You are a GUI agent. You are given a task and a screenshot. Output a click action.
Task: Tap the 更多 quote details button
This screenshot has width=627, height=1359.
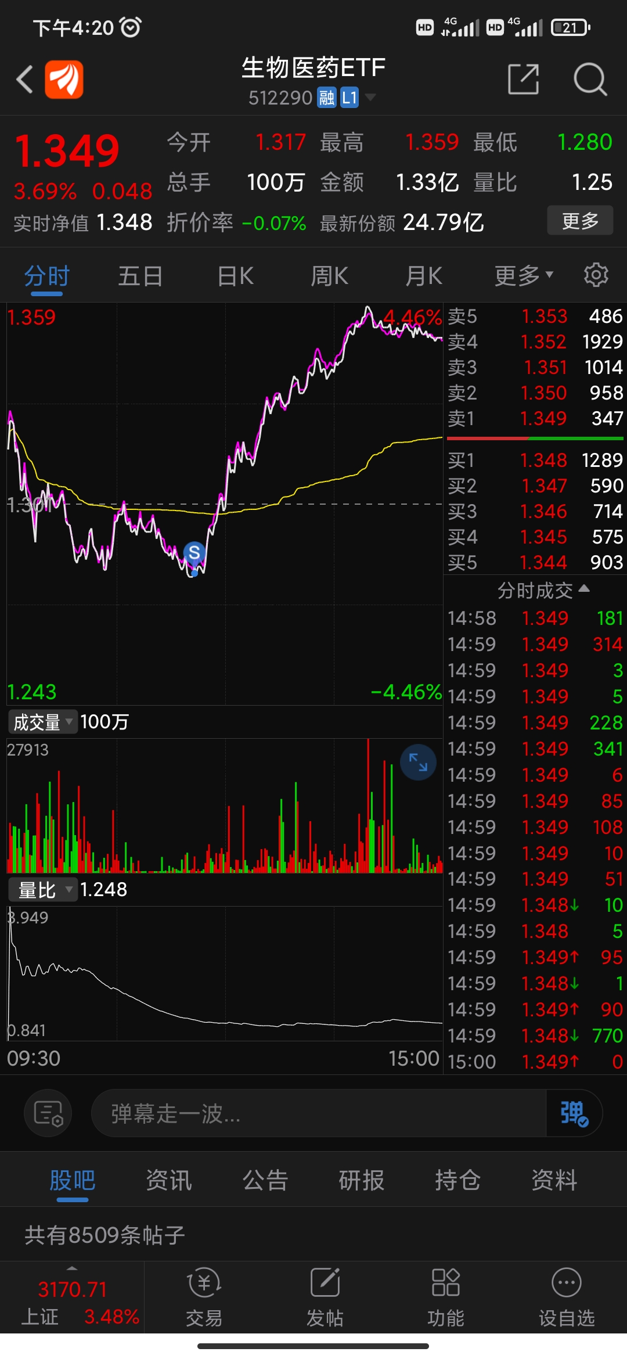click(580, 221)
